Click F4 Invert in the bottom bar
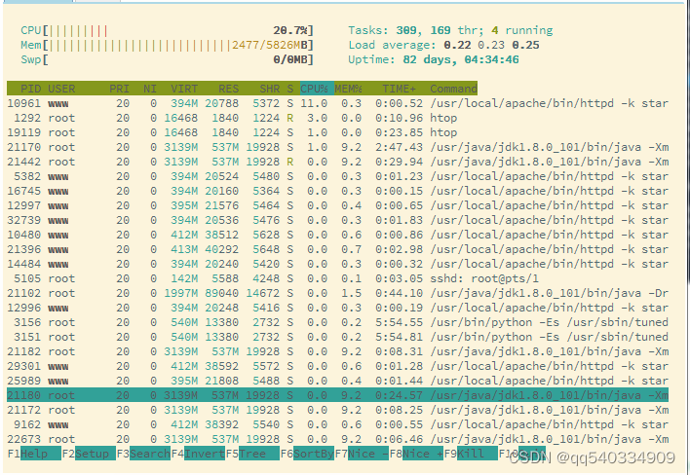Viewport: 690px width, 475px height. coord(198,454)
